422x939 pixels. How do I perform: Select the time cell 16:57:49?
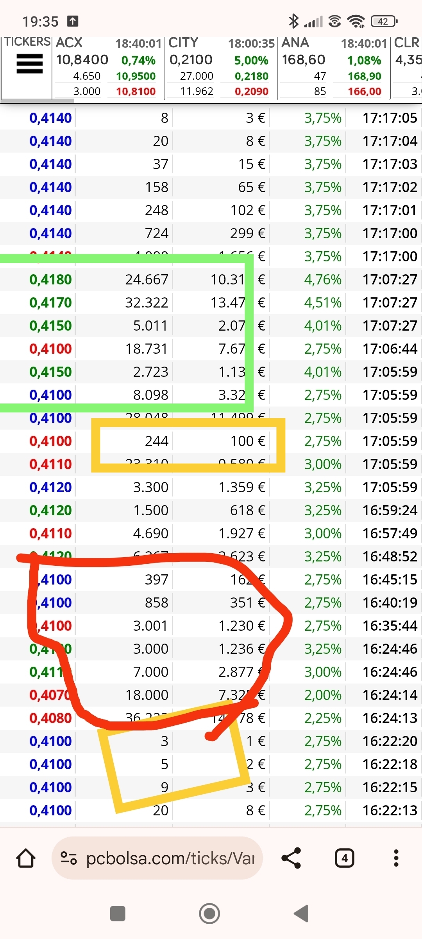[390, 533]
